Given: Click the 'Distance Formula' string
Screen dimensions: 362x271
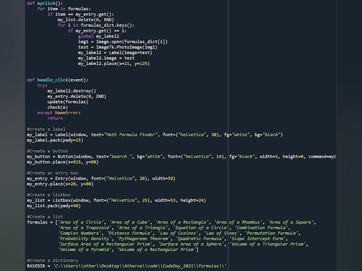Looking at the screenshot, I should pyautogui.click(x=129, y=233).
